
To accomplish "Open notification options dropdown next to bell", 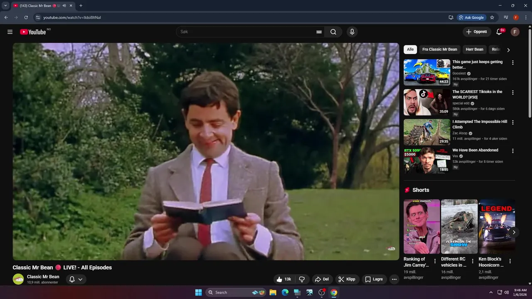I will 80,279.
